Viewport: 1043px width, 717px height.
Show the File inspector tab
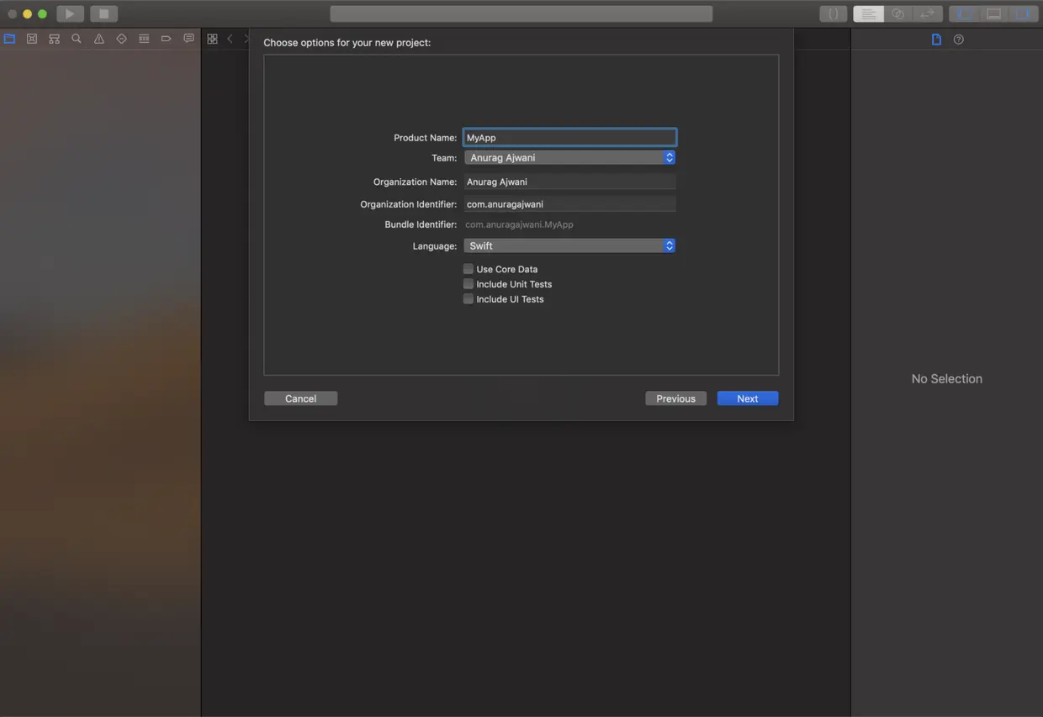coord(936,40)
